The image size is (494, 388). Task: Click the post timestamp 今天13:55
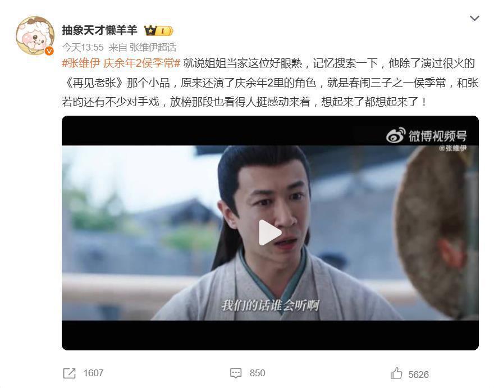pos(83,47)
